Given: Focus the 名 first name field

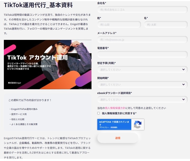Looking at the screenshot, I should click(x=166, y=25).
